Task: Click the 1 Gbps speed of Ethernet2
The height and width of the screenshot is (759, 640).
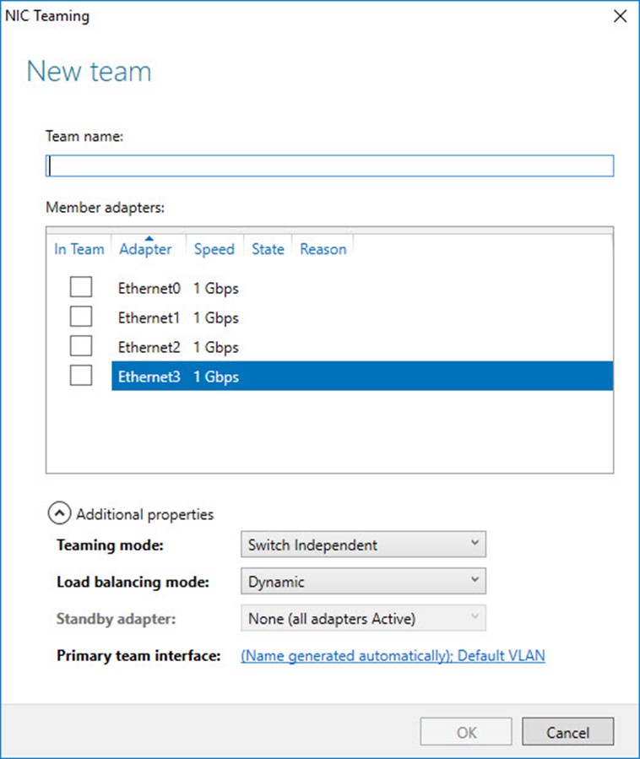Action: (x=216, y=348)
